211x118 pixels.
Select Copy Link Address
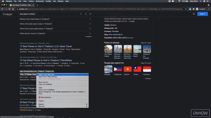click(62, 84)
